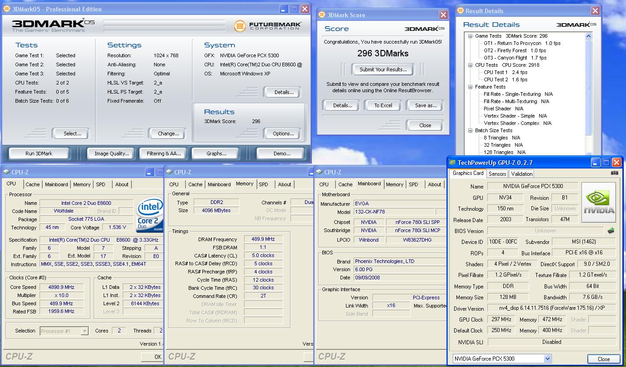This screenshot has width=626, height=367.
Task: Click Close button in GPU-Z
Action: pyautogui.click(x=604, y=359)
